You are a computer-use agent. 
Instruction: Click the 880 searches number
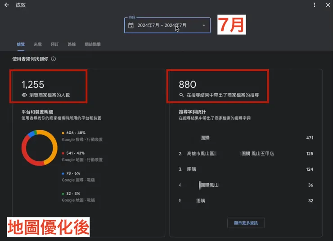(x=188, y=85)
